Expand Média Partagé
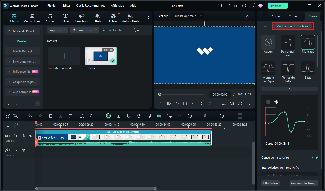The image size is (325, 191). (x=22, y=51)
